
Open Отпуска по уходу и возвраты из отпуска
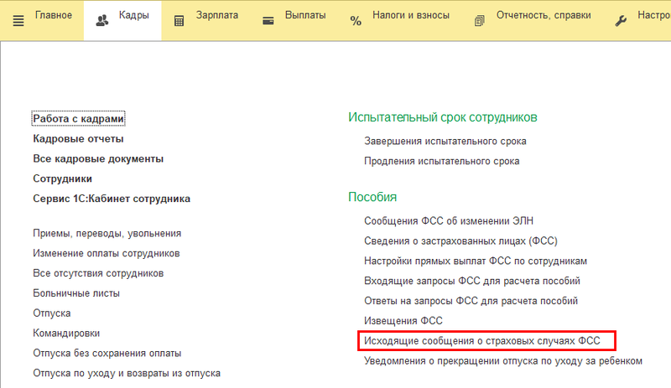127,373
